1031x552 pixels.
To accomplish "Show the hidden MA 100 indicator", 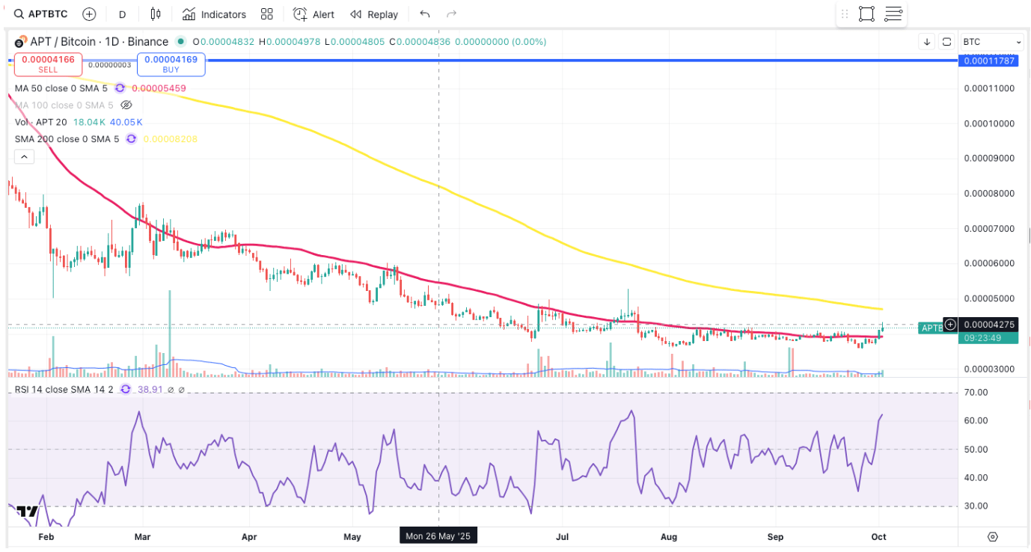I will click(126, 105).
